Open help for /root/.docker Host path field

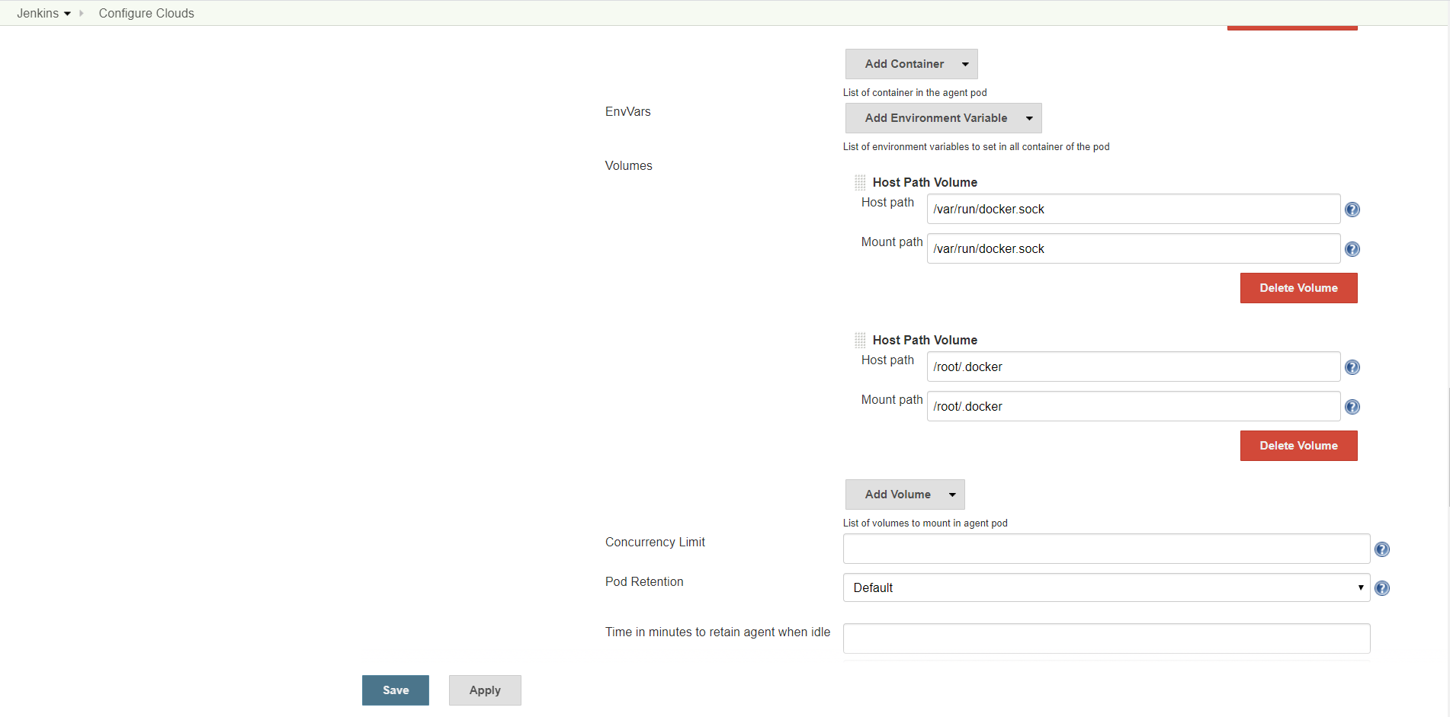click(1352, 367)
